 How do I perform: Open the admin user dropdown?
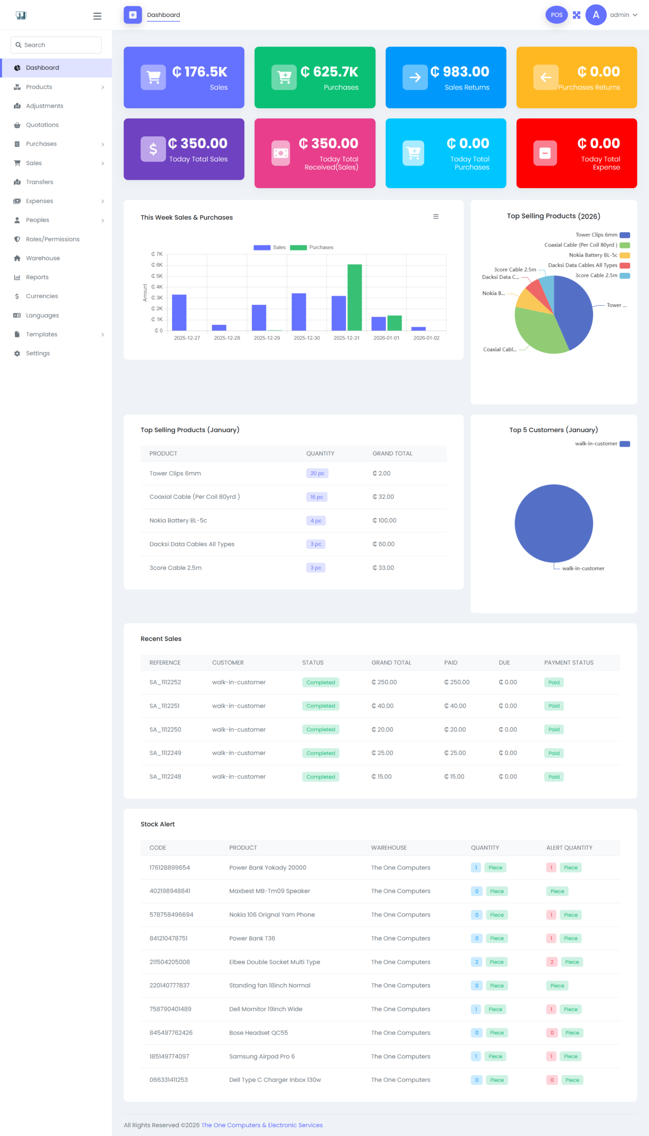pyautogui.click(x=623, y=15)
